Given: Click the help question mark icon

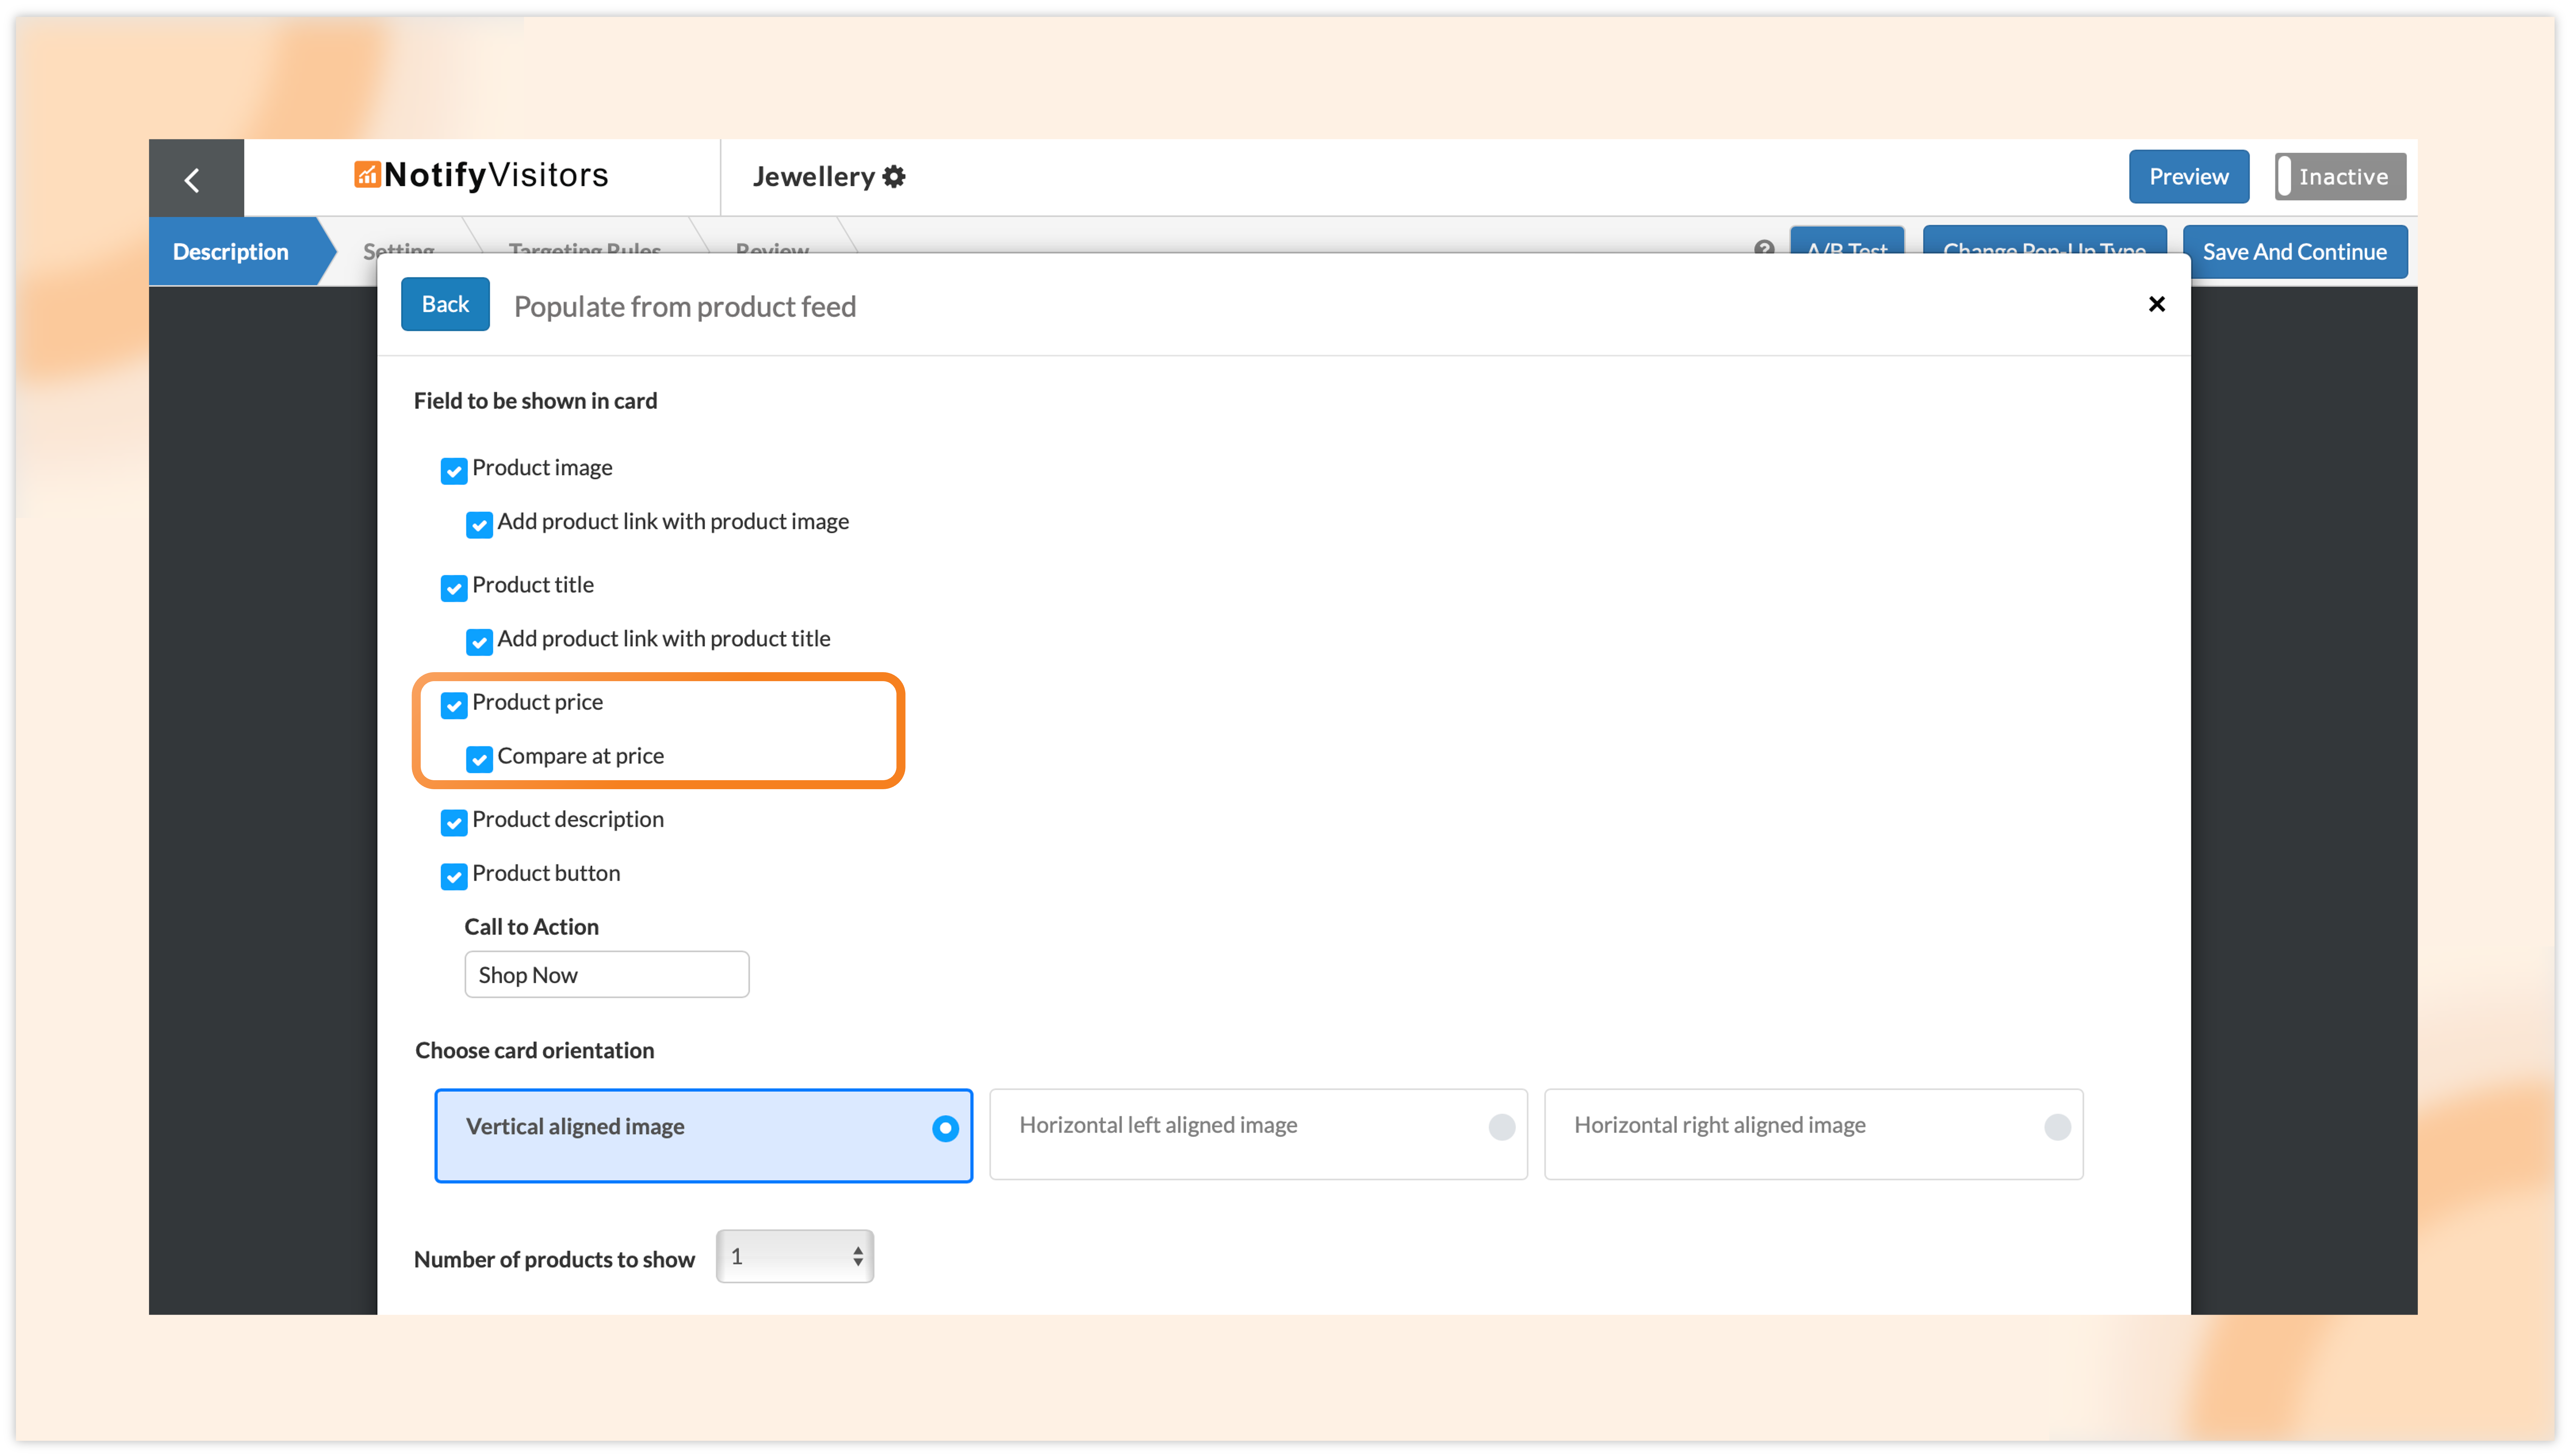Looking at the screenshot, I should coord(1765,249).
